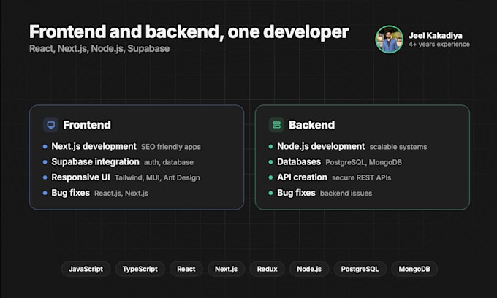
Task: Click 'React.js, Next.js' description
Action: pyautogui.click(x=121, y=194)
